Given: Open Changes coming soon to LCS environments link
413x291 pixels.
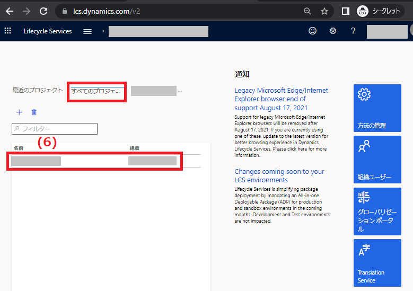Looking at the screenshot, I should point(279,175).
